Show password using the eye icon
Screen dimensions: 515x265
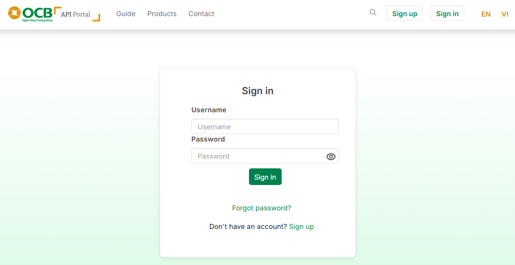331,157
